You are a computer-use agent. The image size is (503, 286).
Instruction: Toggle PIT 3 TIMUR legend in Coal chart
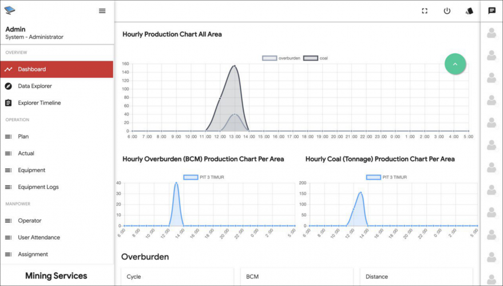(386, 177)
